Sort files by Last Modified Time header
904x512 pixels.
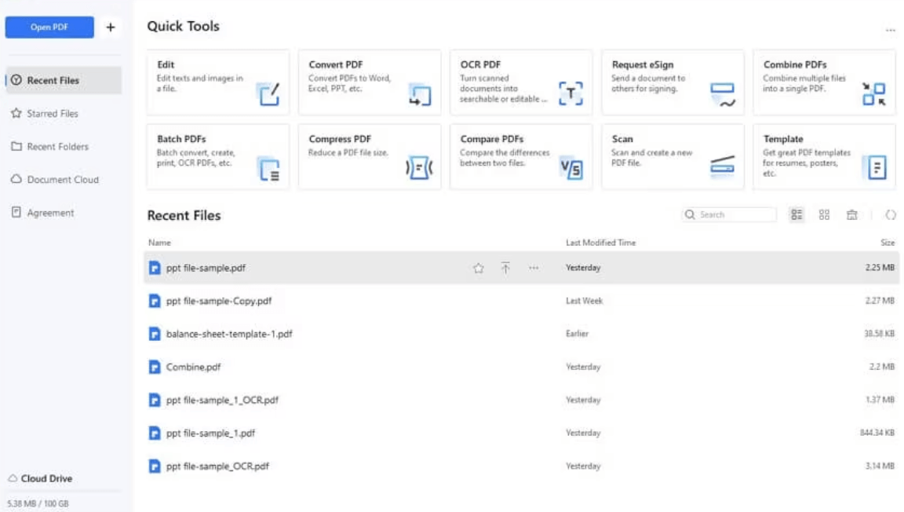tap(600, 243)
